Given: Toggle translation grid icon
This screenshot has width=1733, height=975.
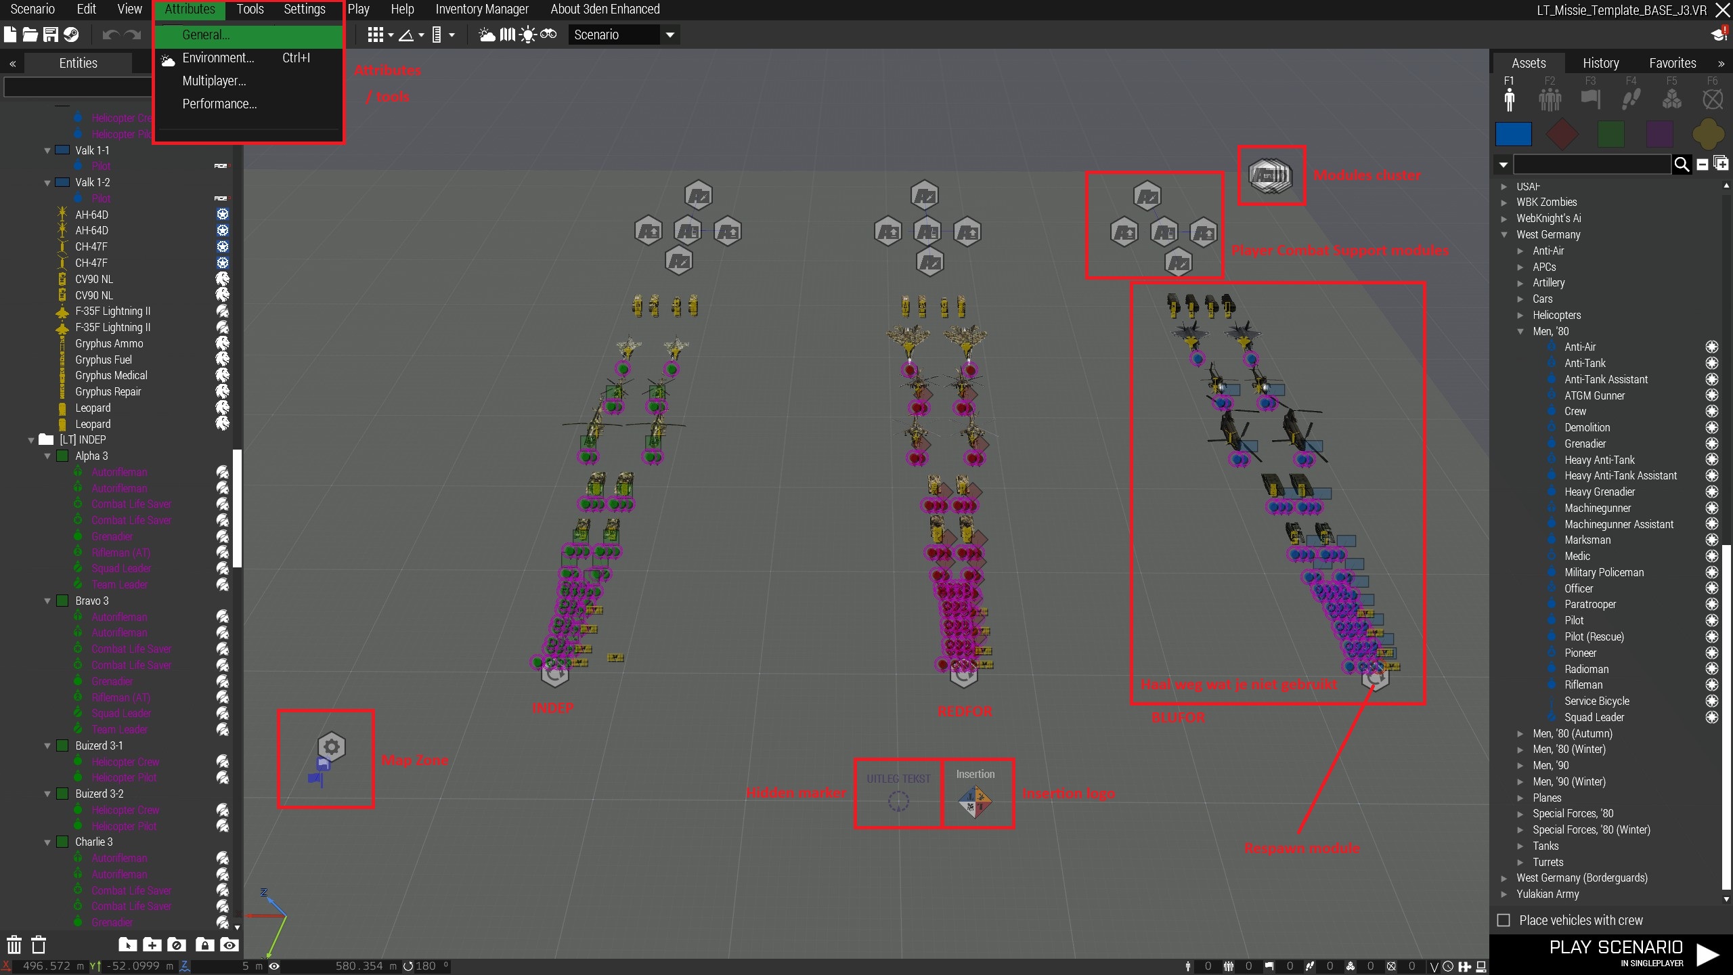Looking at the screenshot, I should [376, 35].
